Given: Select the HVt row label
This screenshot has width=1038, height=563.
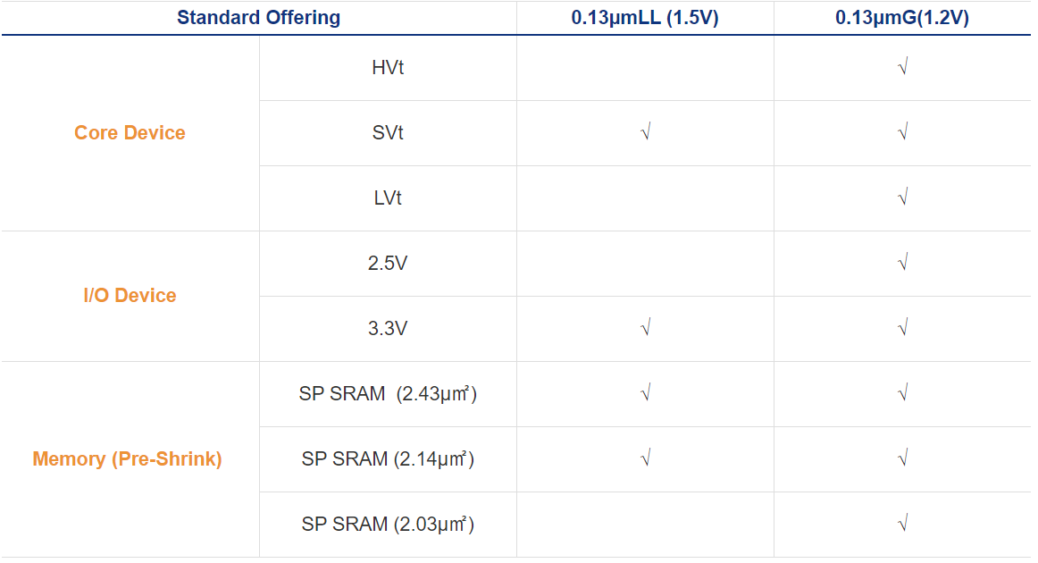Looking at the screenshot, I should tap(388, 68).
